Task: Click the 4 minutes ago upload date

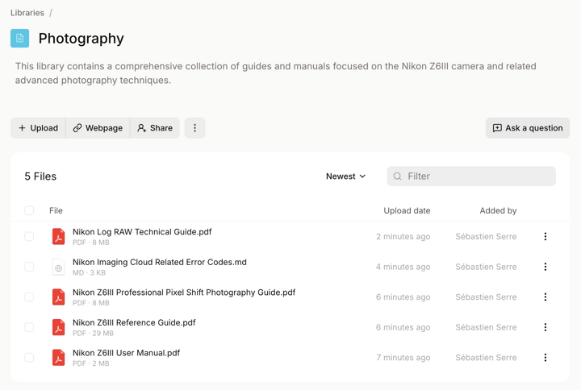Action: 403,268
